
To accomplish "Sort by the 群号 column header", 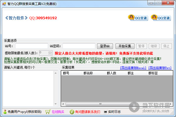I will point(72,73).
